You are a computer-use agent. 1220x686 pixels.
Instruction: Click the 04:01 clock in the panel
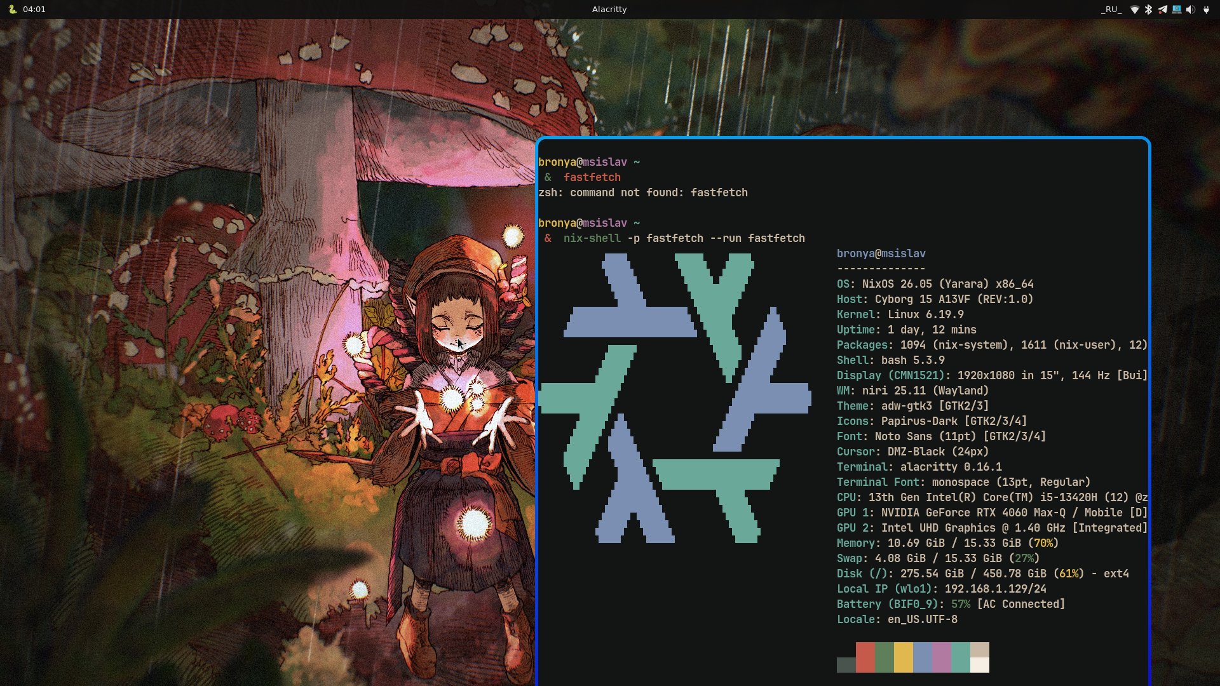(34, 10)
